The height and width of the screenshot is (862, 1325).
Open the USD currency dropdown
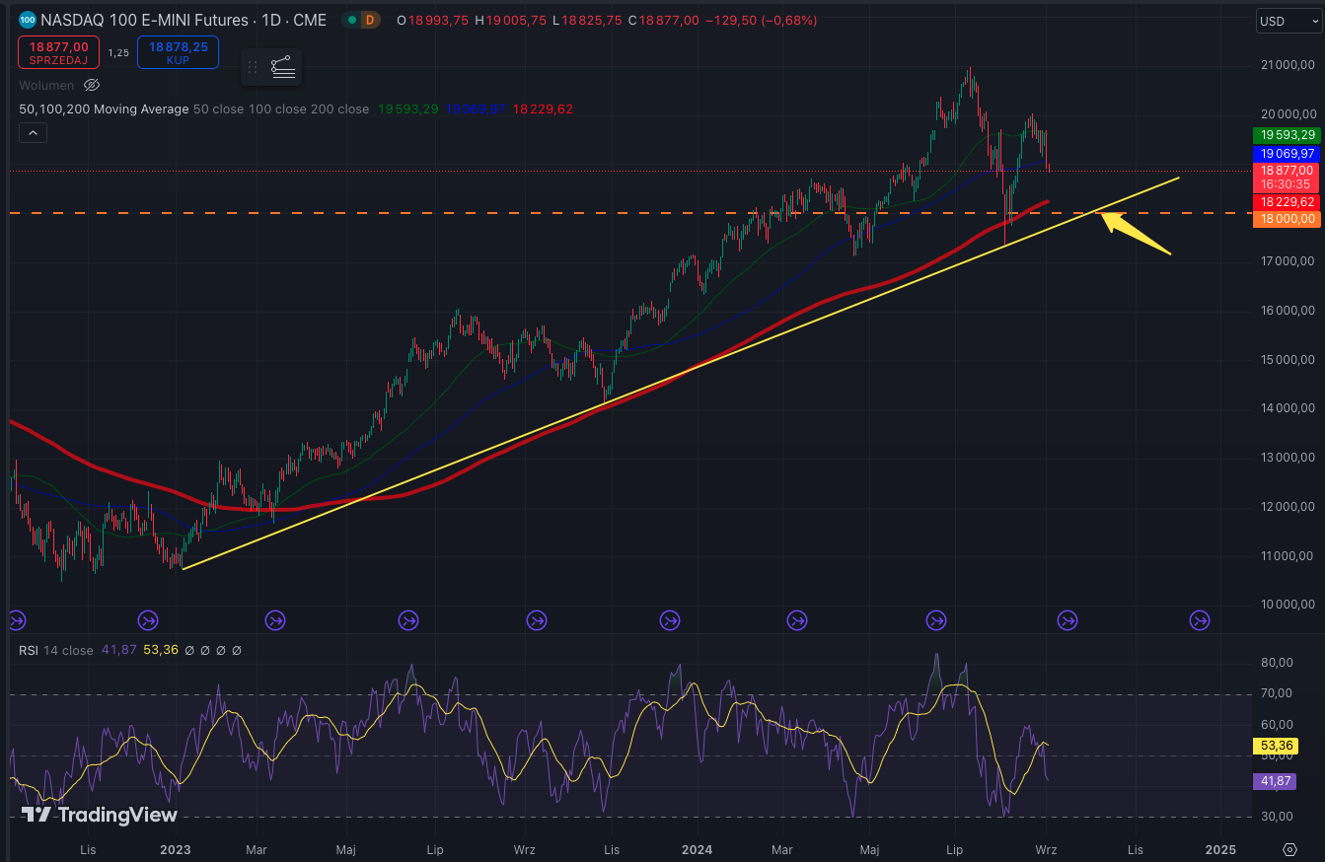click(x=1284, y=21)
